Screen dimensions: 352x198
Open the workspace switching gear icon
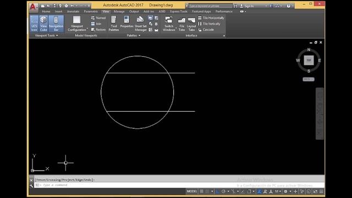pyautogui.click(x=285, y=191)
